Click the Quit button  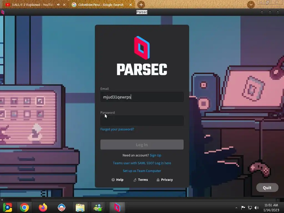pos(267,188)
